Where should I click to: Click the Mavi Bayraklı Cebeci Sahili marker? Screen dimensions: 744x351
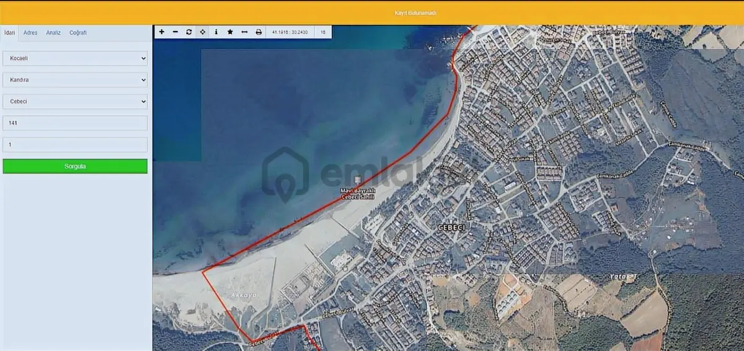(356, 180)
